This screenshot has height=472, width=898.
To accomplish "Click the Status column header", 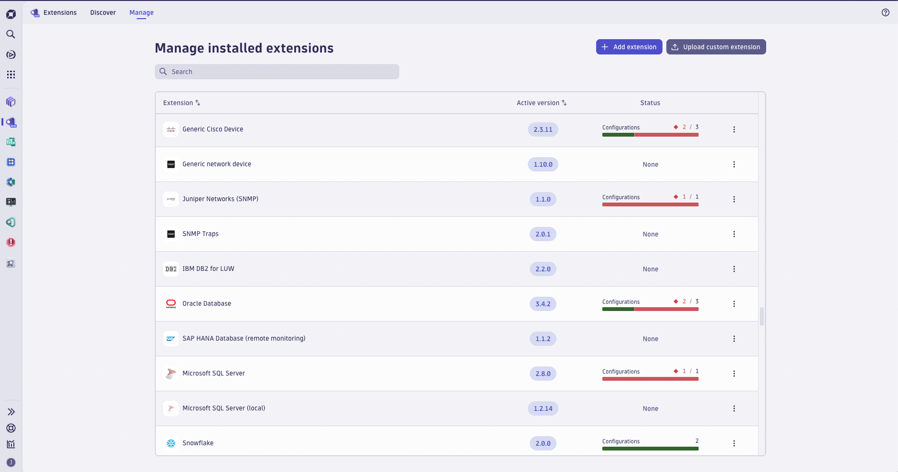I will coord(650,103).
